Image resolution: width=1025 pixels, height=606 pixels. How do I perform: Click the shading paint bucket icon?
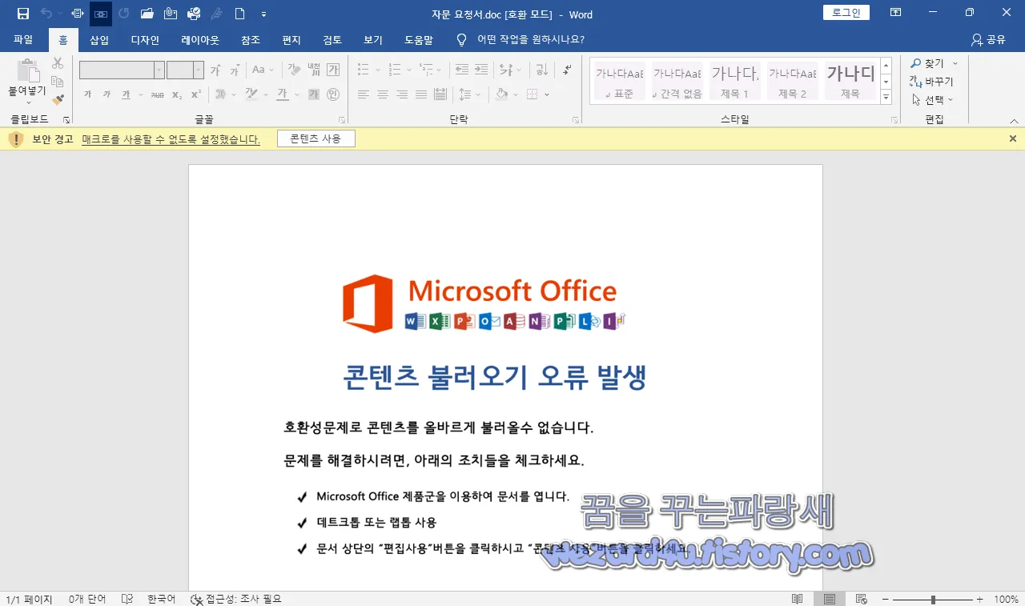(501, 94)
